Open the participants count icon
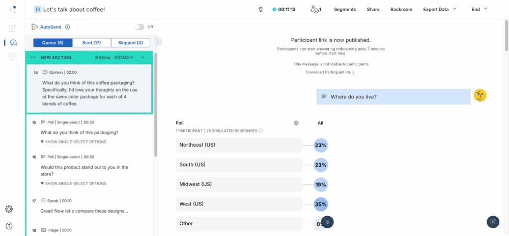Screen dimensions: 509x236 (x=316, y=9)
